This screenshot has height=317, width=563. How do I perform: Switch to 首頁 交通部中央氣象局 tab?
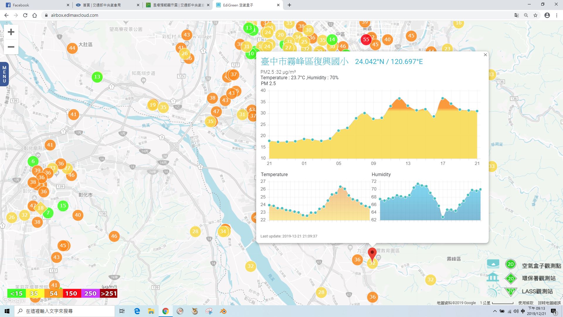pyautogui.click(x=107, y=5)
